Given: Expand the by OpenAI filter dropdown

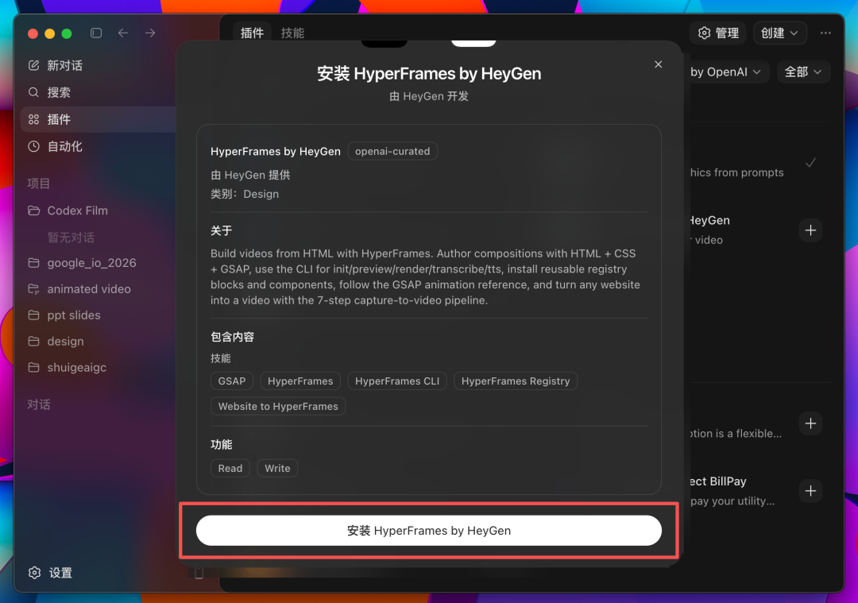Looking at the screenshot, I should pyautogui.click(x=725, y=72).
